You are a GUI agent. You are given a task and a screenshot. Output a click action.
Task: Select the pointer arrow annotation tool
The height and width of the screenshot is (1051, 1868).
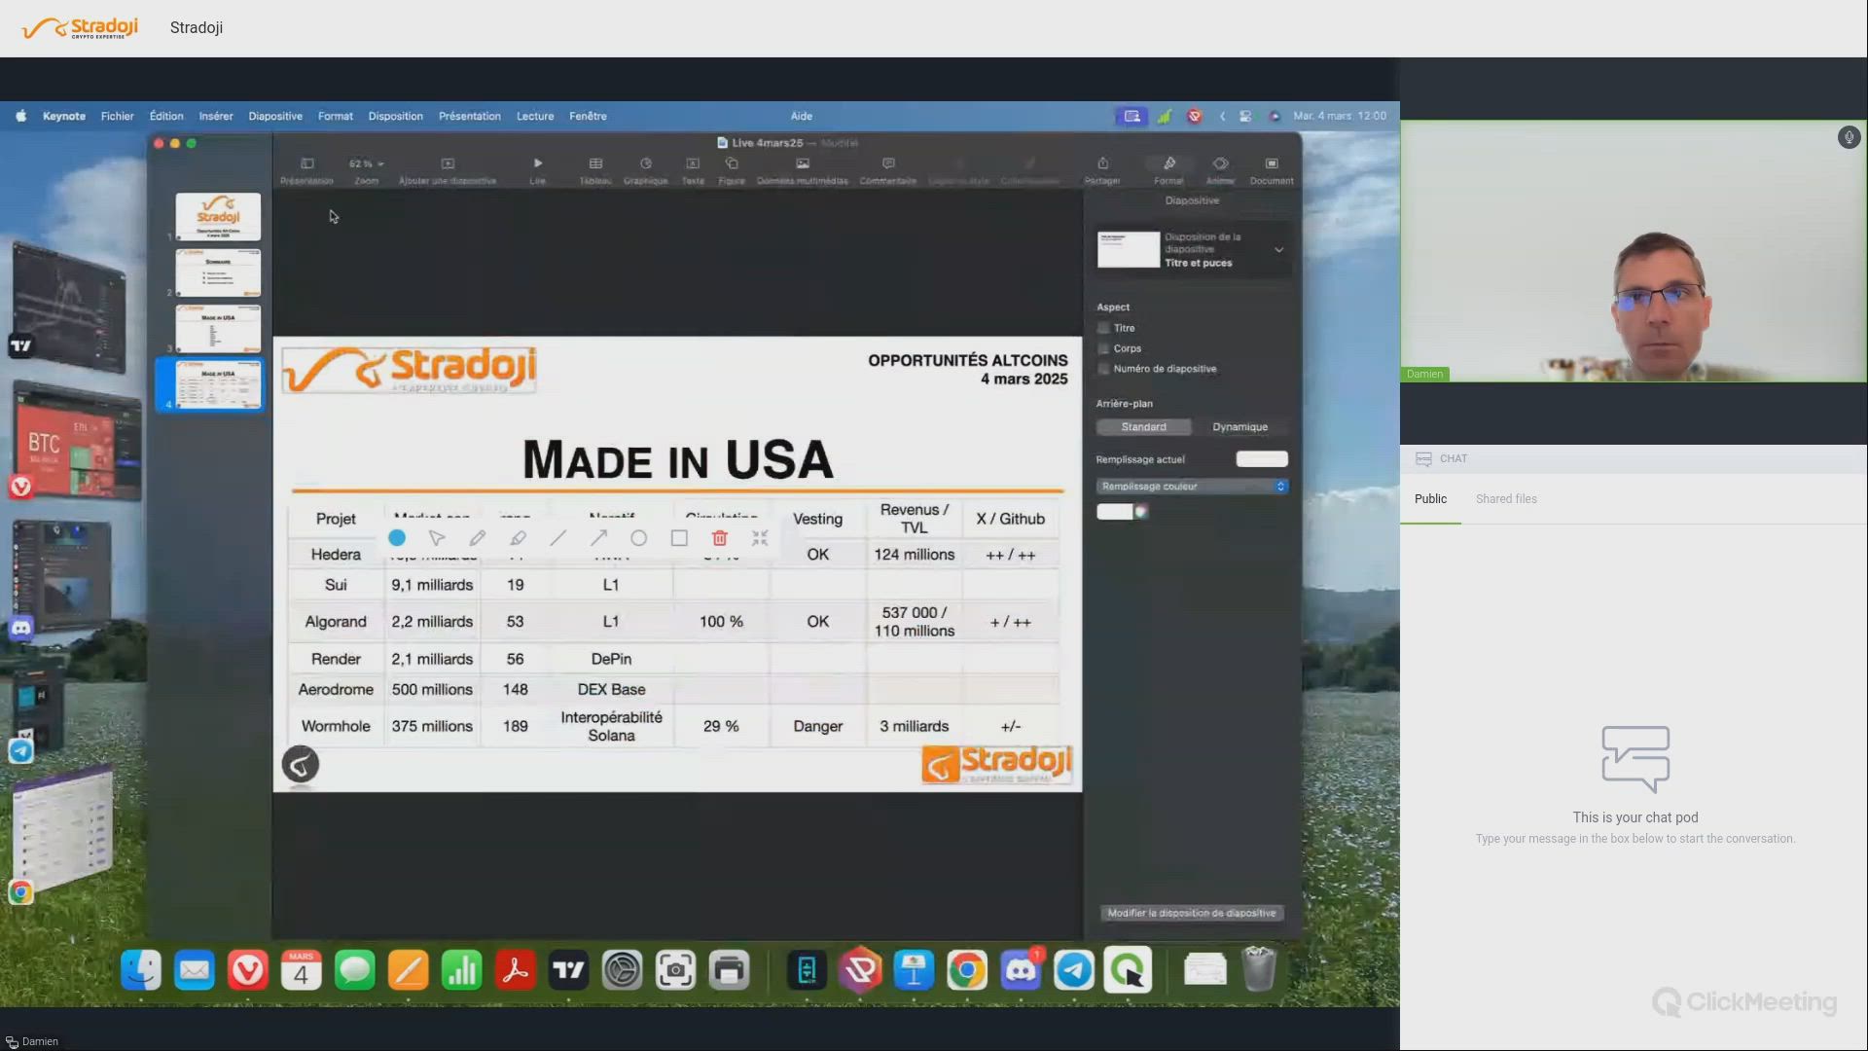tap(437, 538)
